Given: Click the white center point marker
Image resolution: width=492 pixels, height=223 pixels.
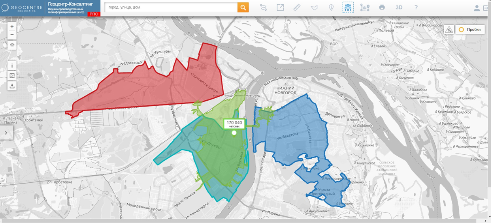Looking at the screenshot, I should pyautogui.click(x=234, y=133).
